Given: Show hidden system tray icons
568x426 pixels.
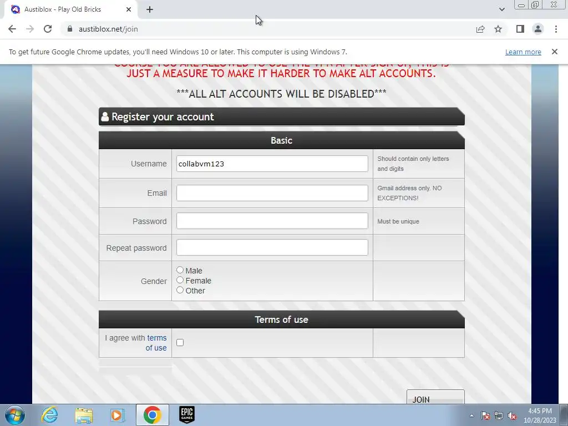Looking at the screenshot, I should click(471, 415).
